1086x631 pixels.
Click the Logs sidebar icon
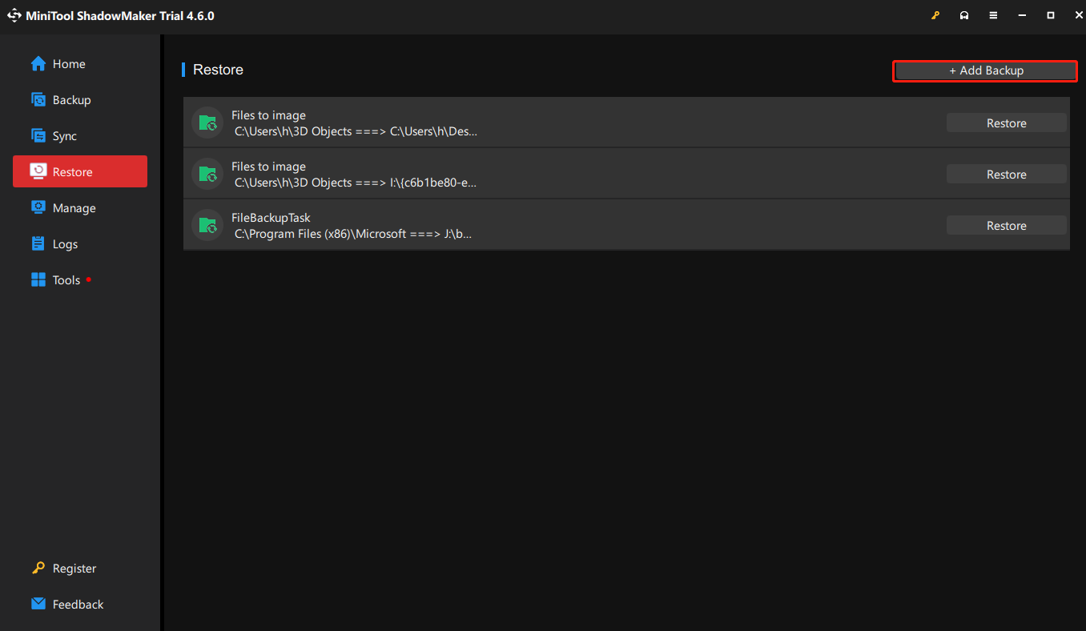click(x=38, y=244)
